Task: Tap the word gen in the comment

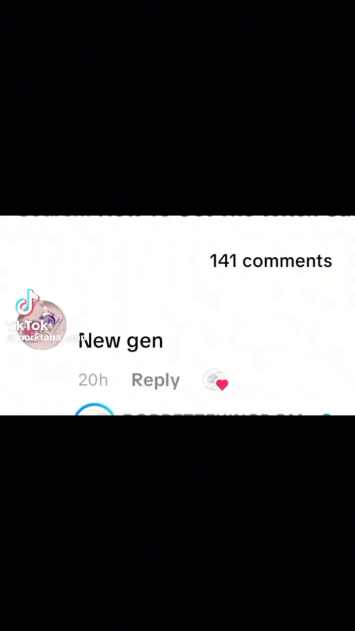Action: (144, 343)
